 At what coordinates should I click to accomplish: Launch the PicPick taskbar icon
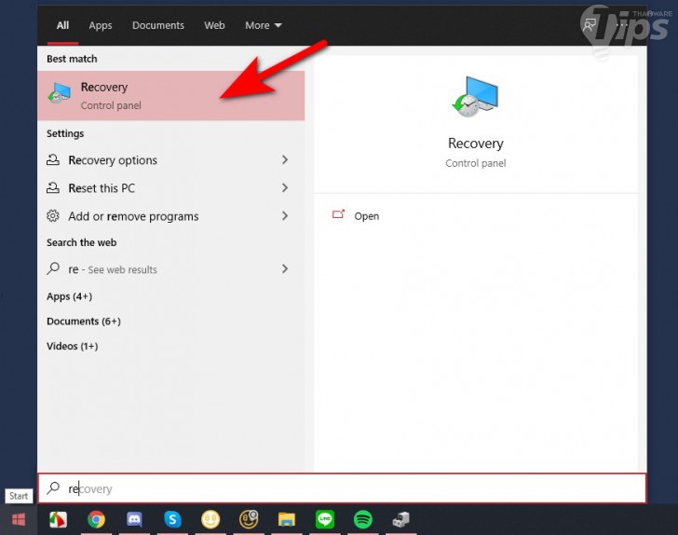point(59,519)
